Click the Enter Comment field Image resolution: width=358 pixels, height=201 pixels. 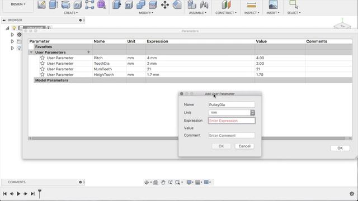click(x=232, y=135)
